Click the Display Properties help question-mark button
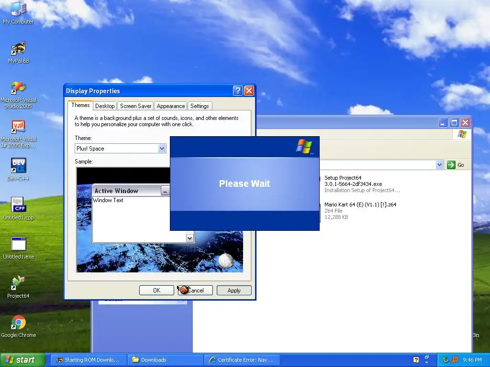Screen dimensions: 490x367 [x=237, y=90]
